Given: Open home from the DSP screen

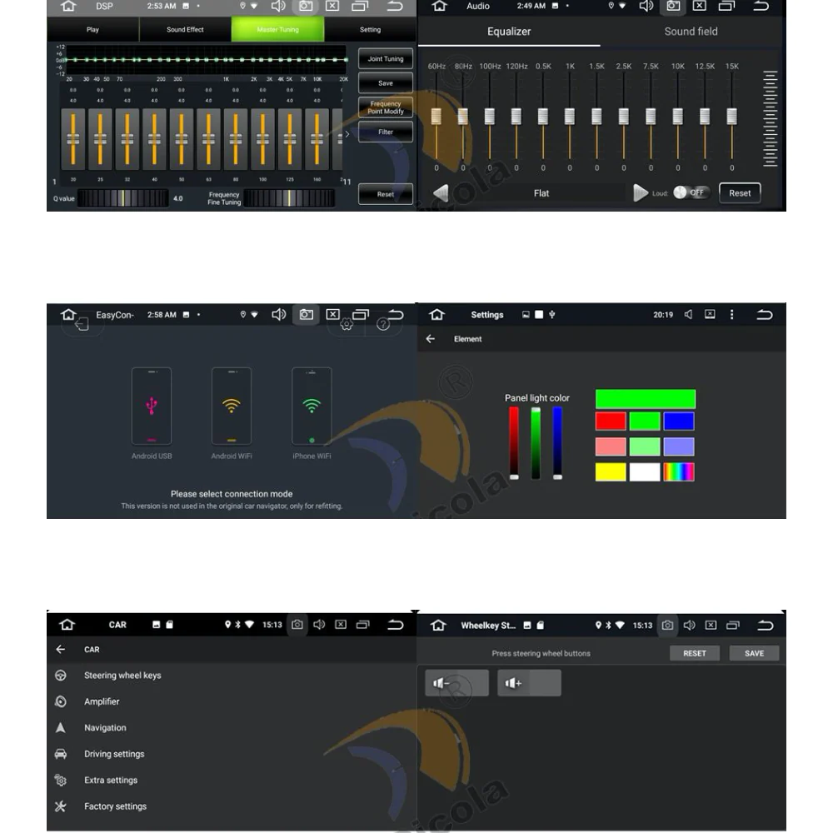Looking at the screenshot, I should pyautogui.click(x=68, y=7).
